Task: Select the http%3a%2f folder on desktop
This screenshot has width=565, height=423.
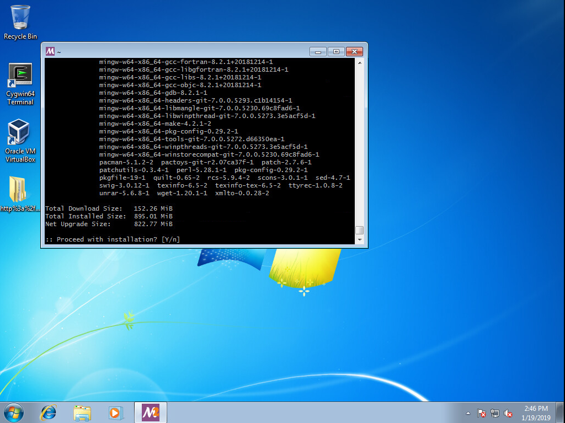Action: 20,194
